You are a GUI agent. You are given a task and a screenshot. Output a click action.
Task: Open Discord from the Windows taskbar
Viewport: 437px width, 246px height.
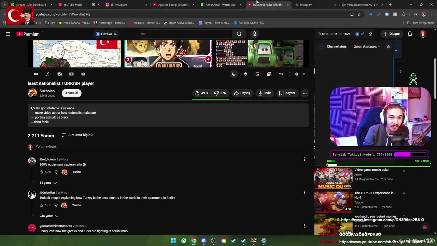(x=204, y=241)
